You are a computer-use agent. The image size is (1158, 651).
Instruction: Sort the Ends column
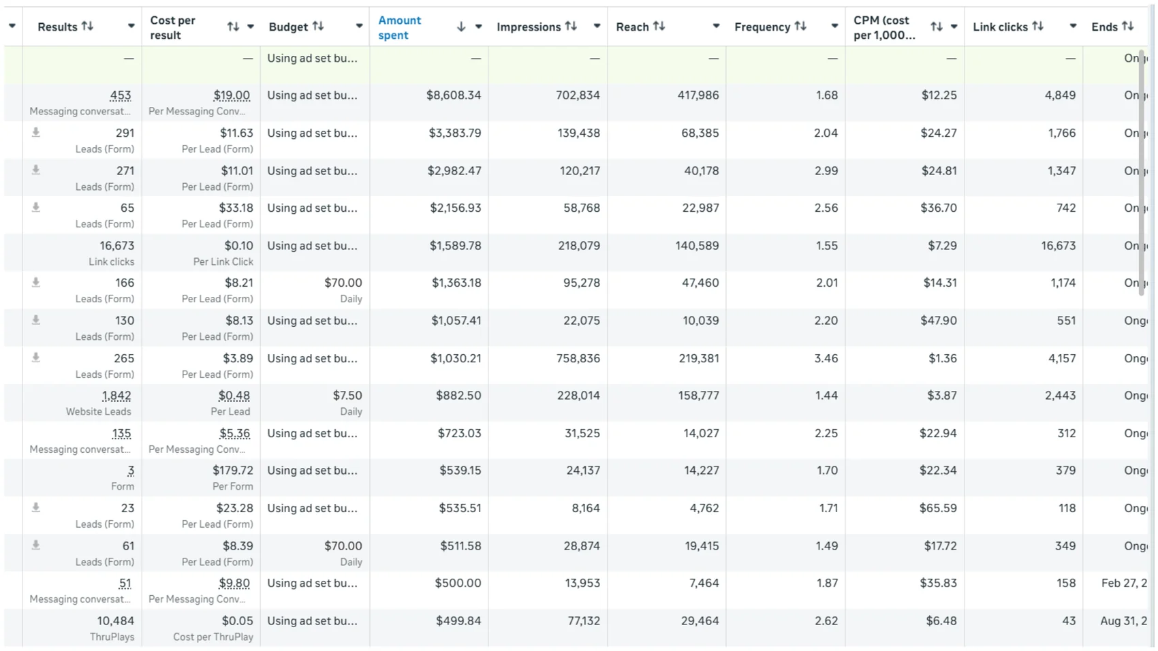tap(1128, 27)
